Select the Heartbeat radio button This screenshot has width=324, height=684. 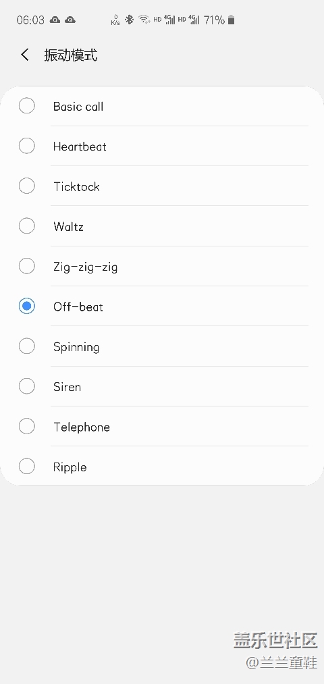point(26,146)
